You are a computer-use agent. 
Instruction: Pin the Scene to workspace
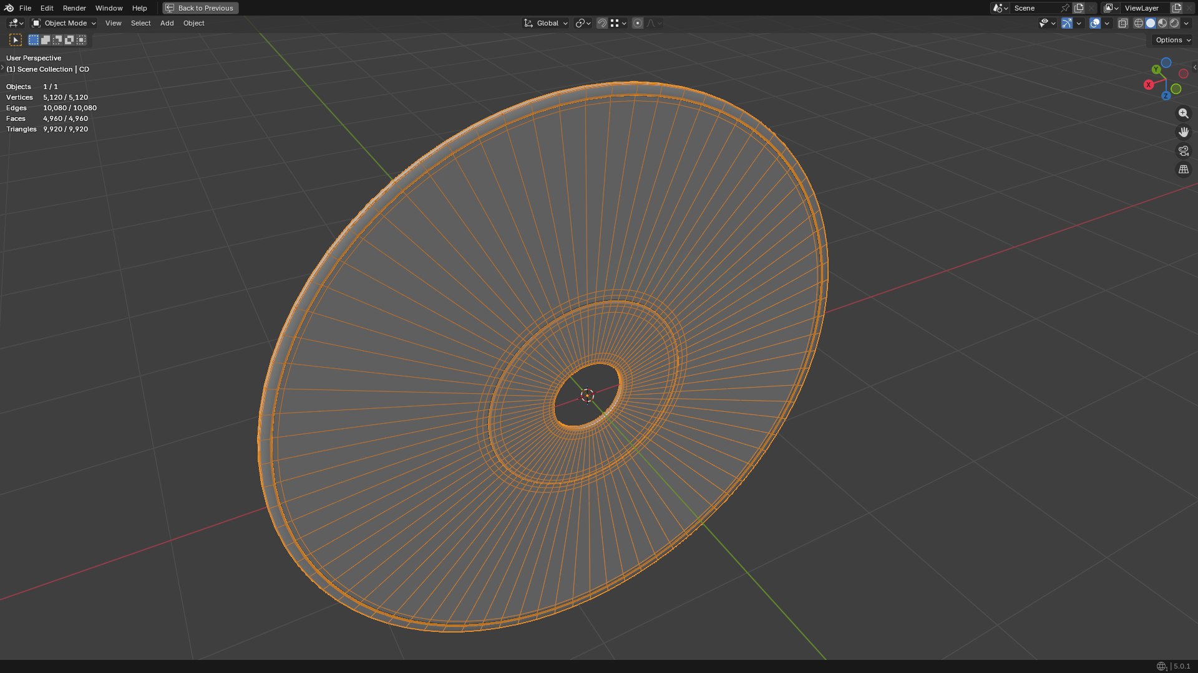[x=1065, y=8]
